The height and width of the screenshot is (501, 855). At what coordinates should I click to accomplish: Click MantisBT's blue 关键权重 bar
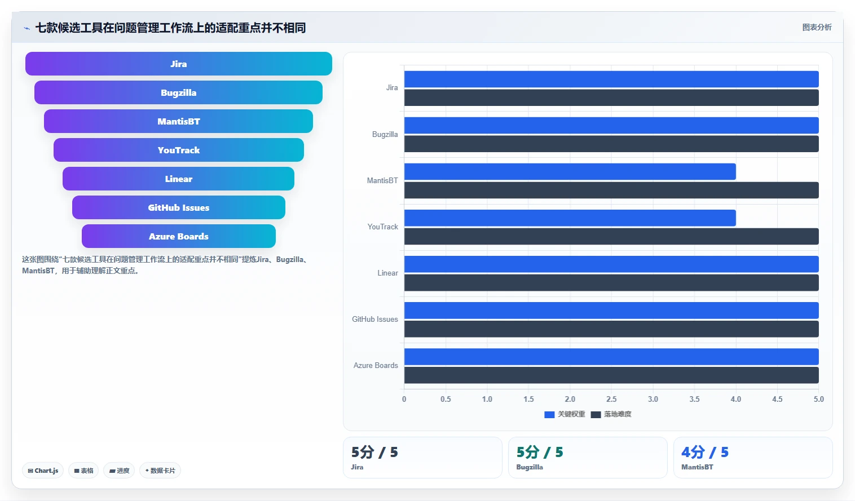click(570, 171)
